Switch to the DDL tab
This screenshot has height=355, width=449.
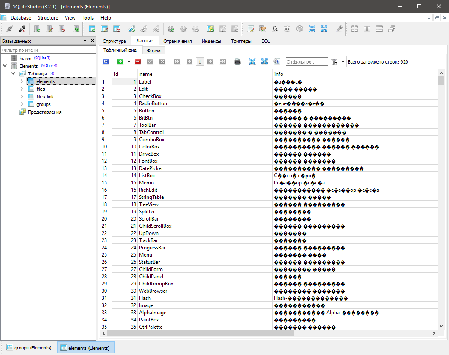click(x=265, y=41)
